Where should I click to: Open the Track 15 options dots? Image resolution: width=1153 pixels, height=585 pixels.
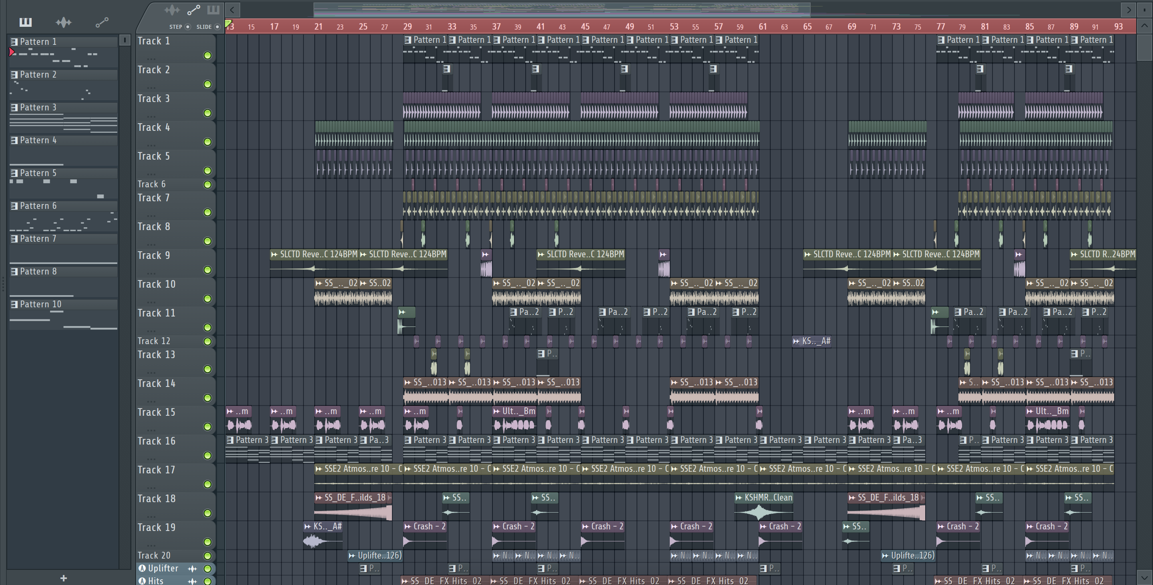(151, 430)
